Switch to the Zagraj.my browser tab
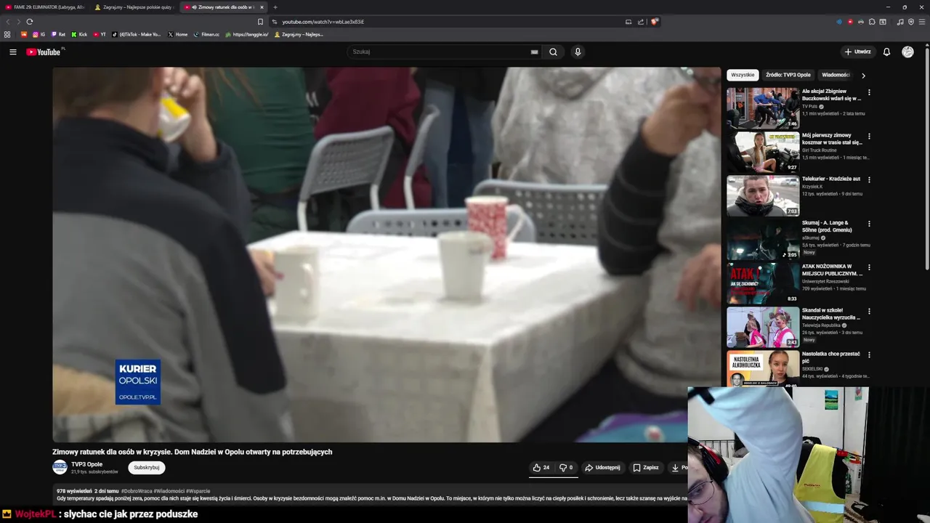Viewport: 930px width, 523px height. tap(134, 7)
